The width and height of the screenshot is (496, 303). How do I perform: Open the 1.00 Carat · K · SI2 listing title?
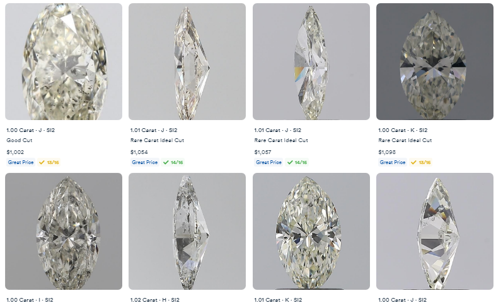403,130
